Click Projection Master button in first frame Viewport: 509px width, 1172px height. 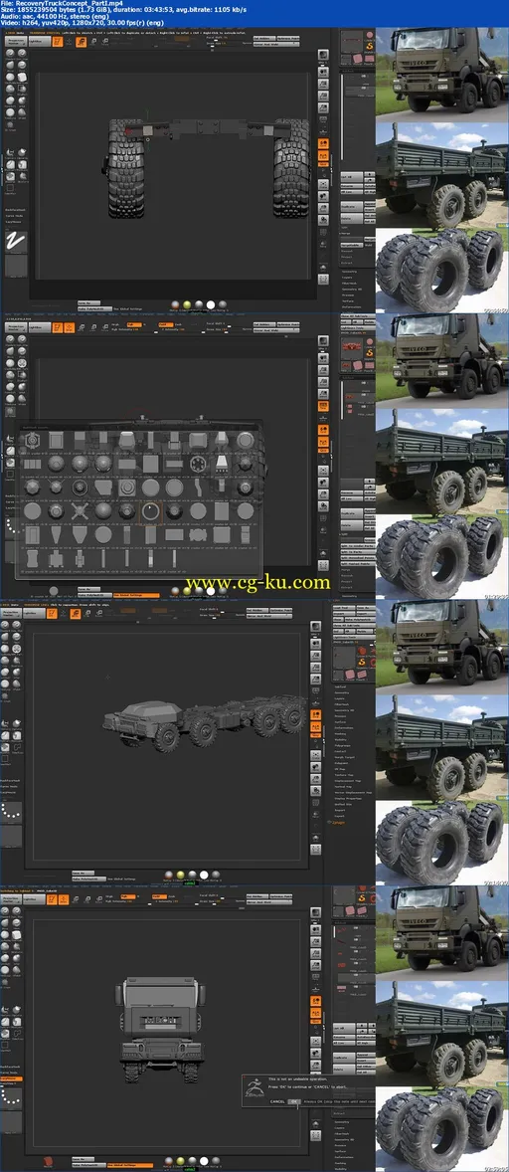(14, 43)
